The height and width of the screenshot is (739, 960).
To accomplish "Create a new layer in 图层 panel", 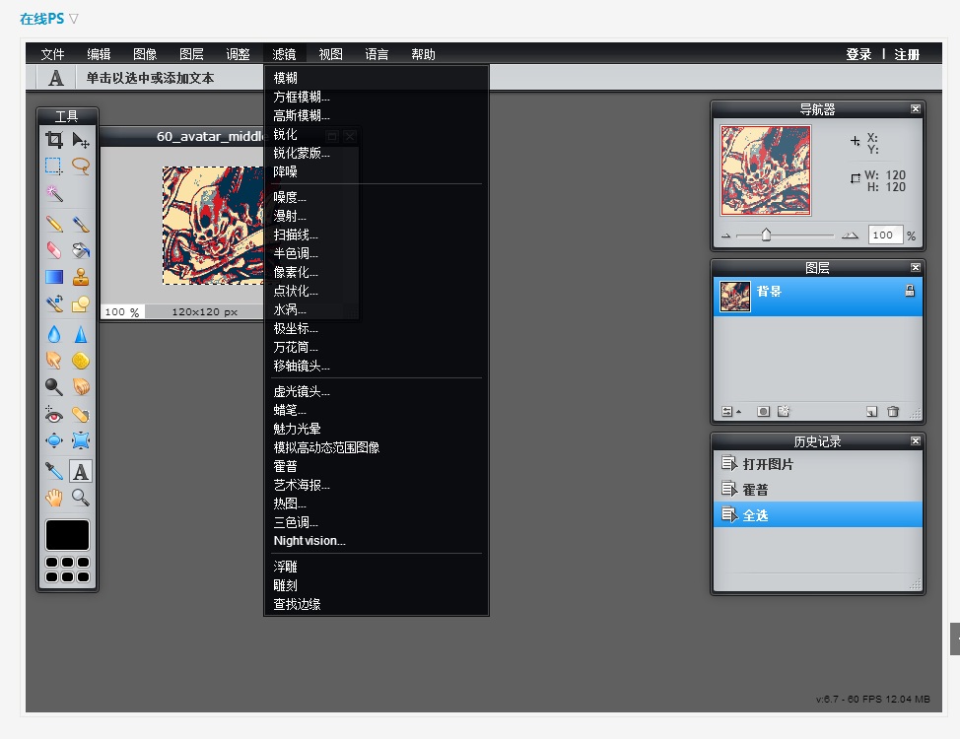I will (872, 412).
